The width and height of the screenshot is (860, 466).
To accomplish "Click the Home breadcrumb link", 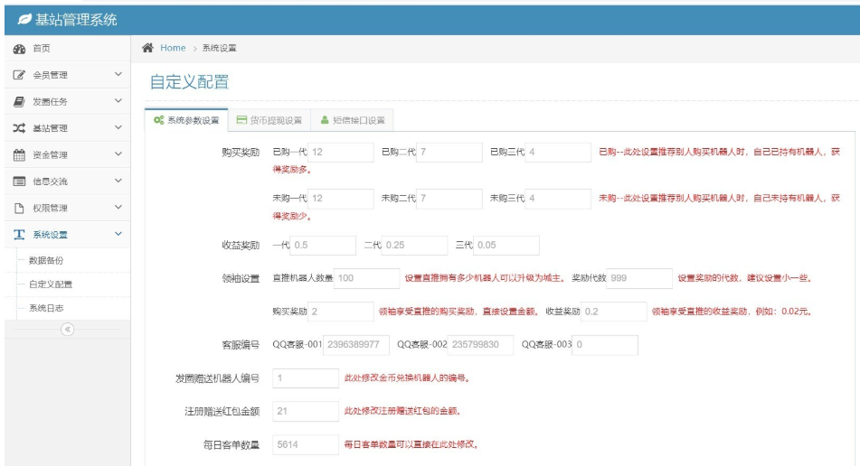I will [x=173, y=48].
